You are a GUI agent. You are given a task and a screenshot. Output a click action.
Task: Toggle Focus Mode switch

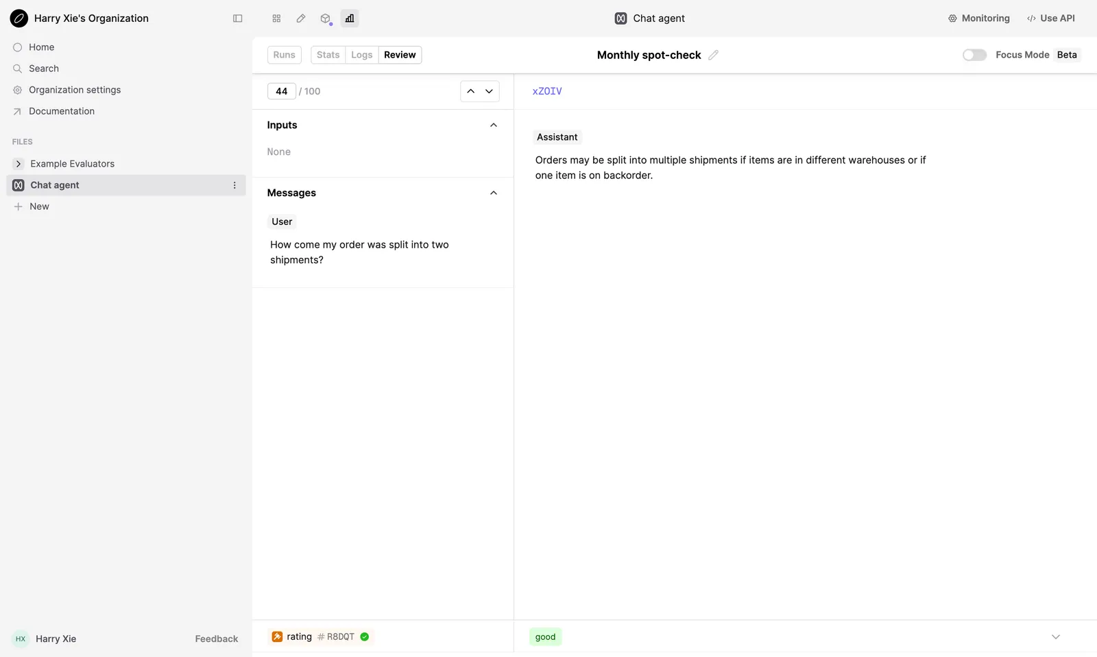pyautogui.click(x=974, y=55)
